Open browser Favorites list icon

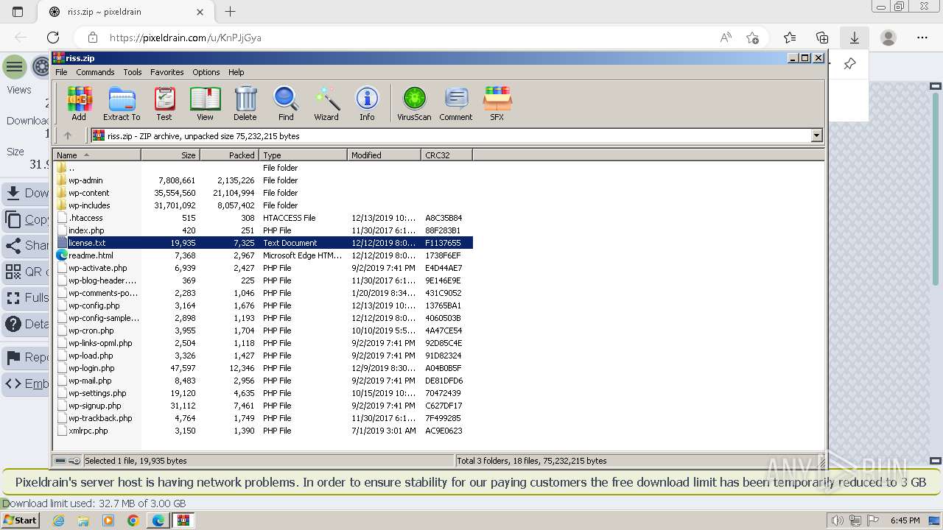(x=790, y=38)
